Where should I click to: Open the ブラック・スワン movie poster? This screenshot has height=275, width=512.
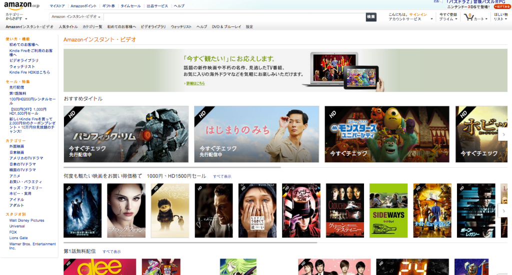tap(126, 211)
